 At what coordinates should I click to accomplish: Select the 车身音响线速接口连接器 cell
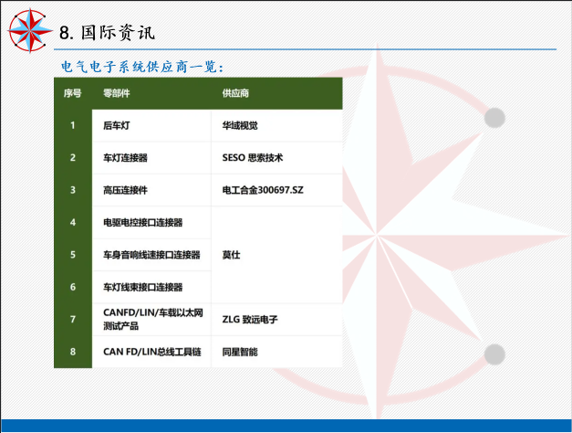point(151,255)
